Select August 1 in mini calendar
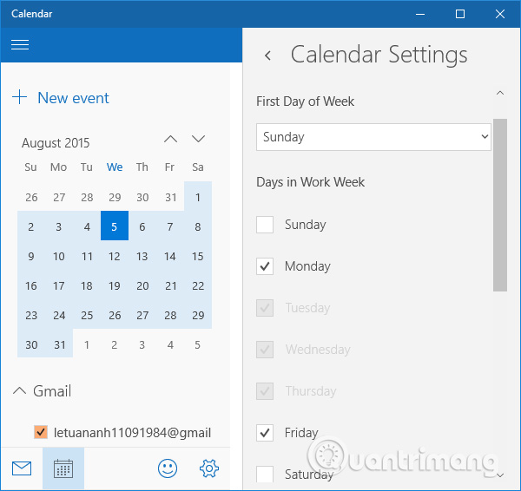The height and width of the screenshot is (491, 521). (198, 198)
